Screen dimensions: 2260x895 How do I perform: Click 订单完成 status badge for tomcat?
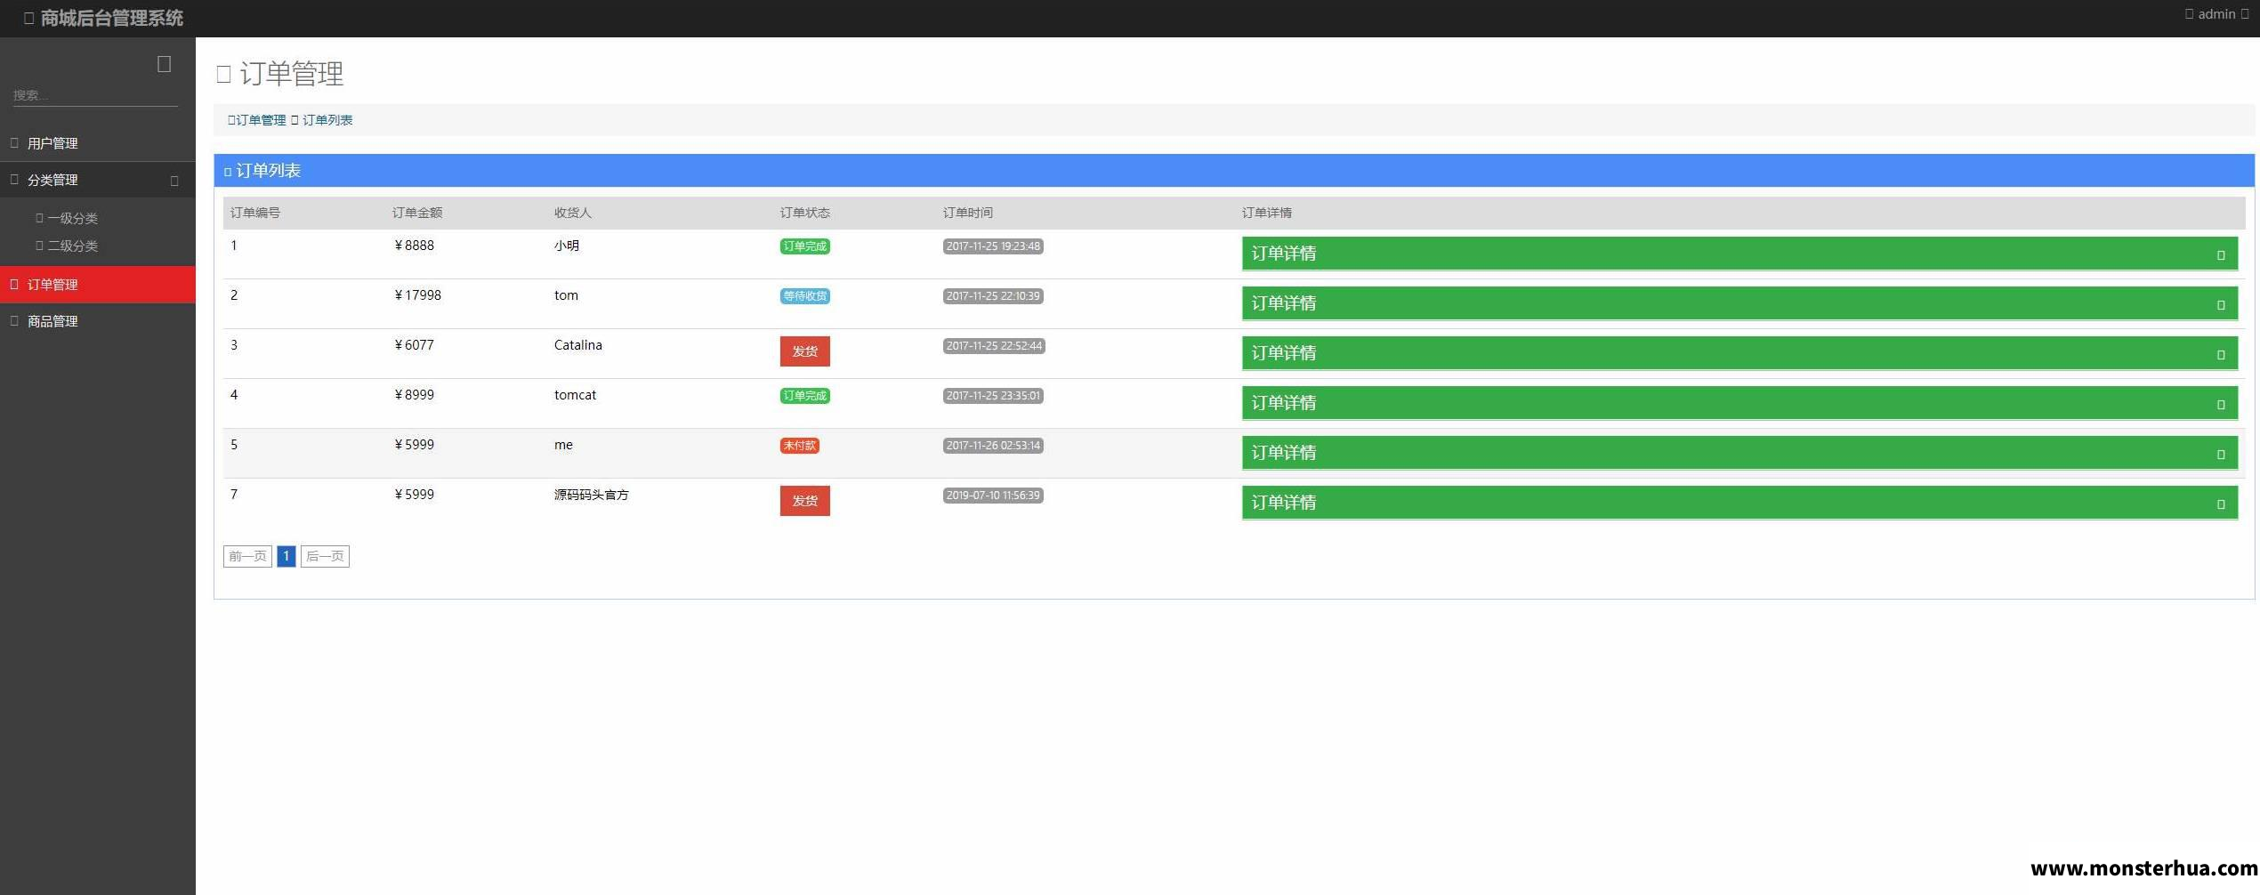(x=804, y=396)
